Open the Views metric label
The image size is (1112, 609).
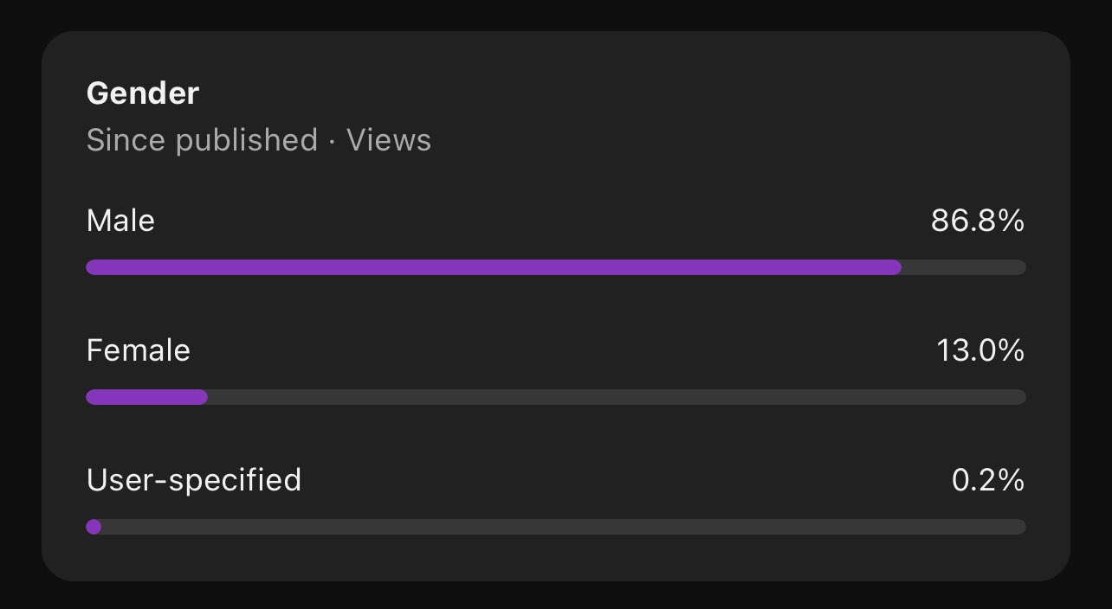pos(389,140)
